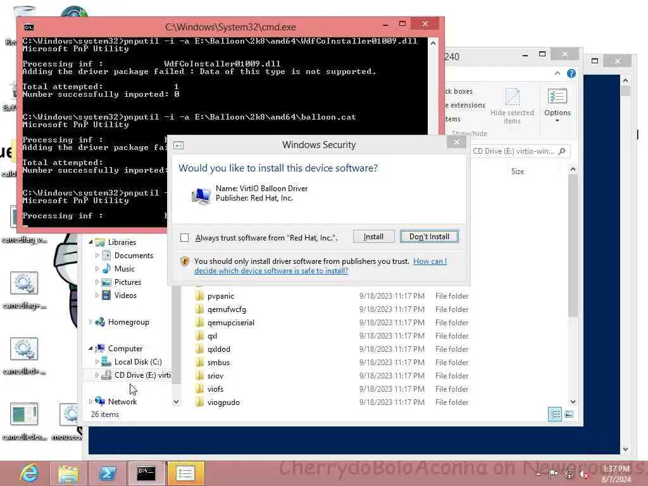Select Computer icon in navigation pane
Image resolution: width=648 pixels, height=486 pixels.
[100, 349]
